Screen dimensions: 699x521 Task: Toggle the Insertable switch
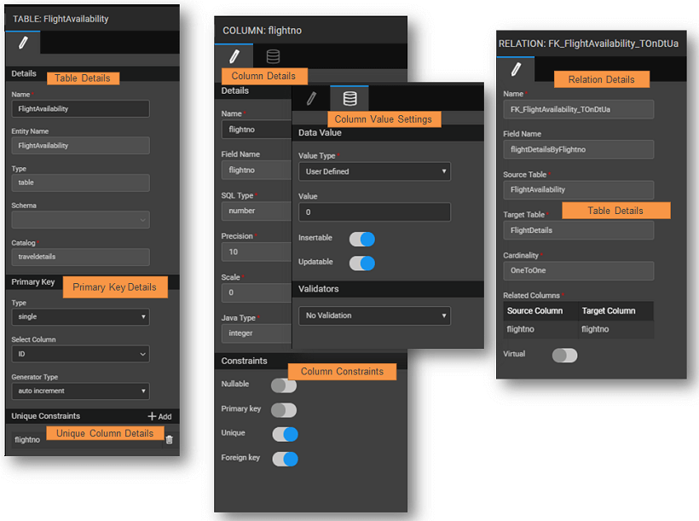coord(362,239)
